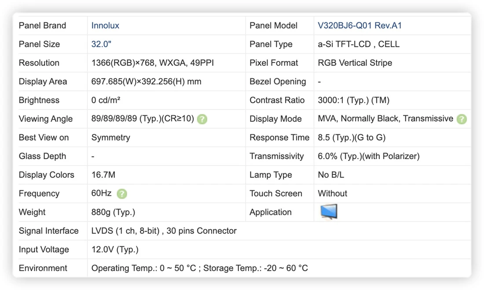Image resolution: width=484 pixels, height=290 pixels.
Task: Click the Pixel Format label
Action: click(274, 63)
